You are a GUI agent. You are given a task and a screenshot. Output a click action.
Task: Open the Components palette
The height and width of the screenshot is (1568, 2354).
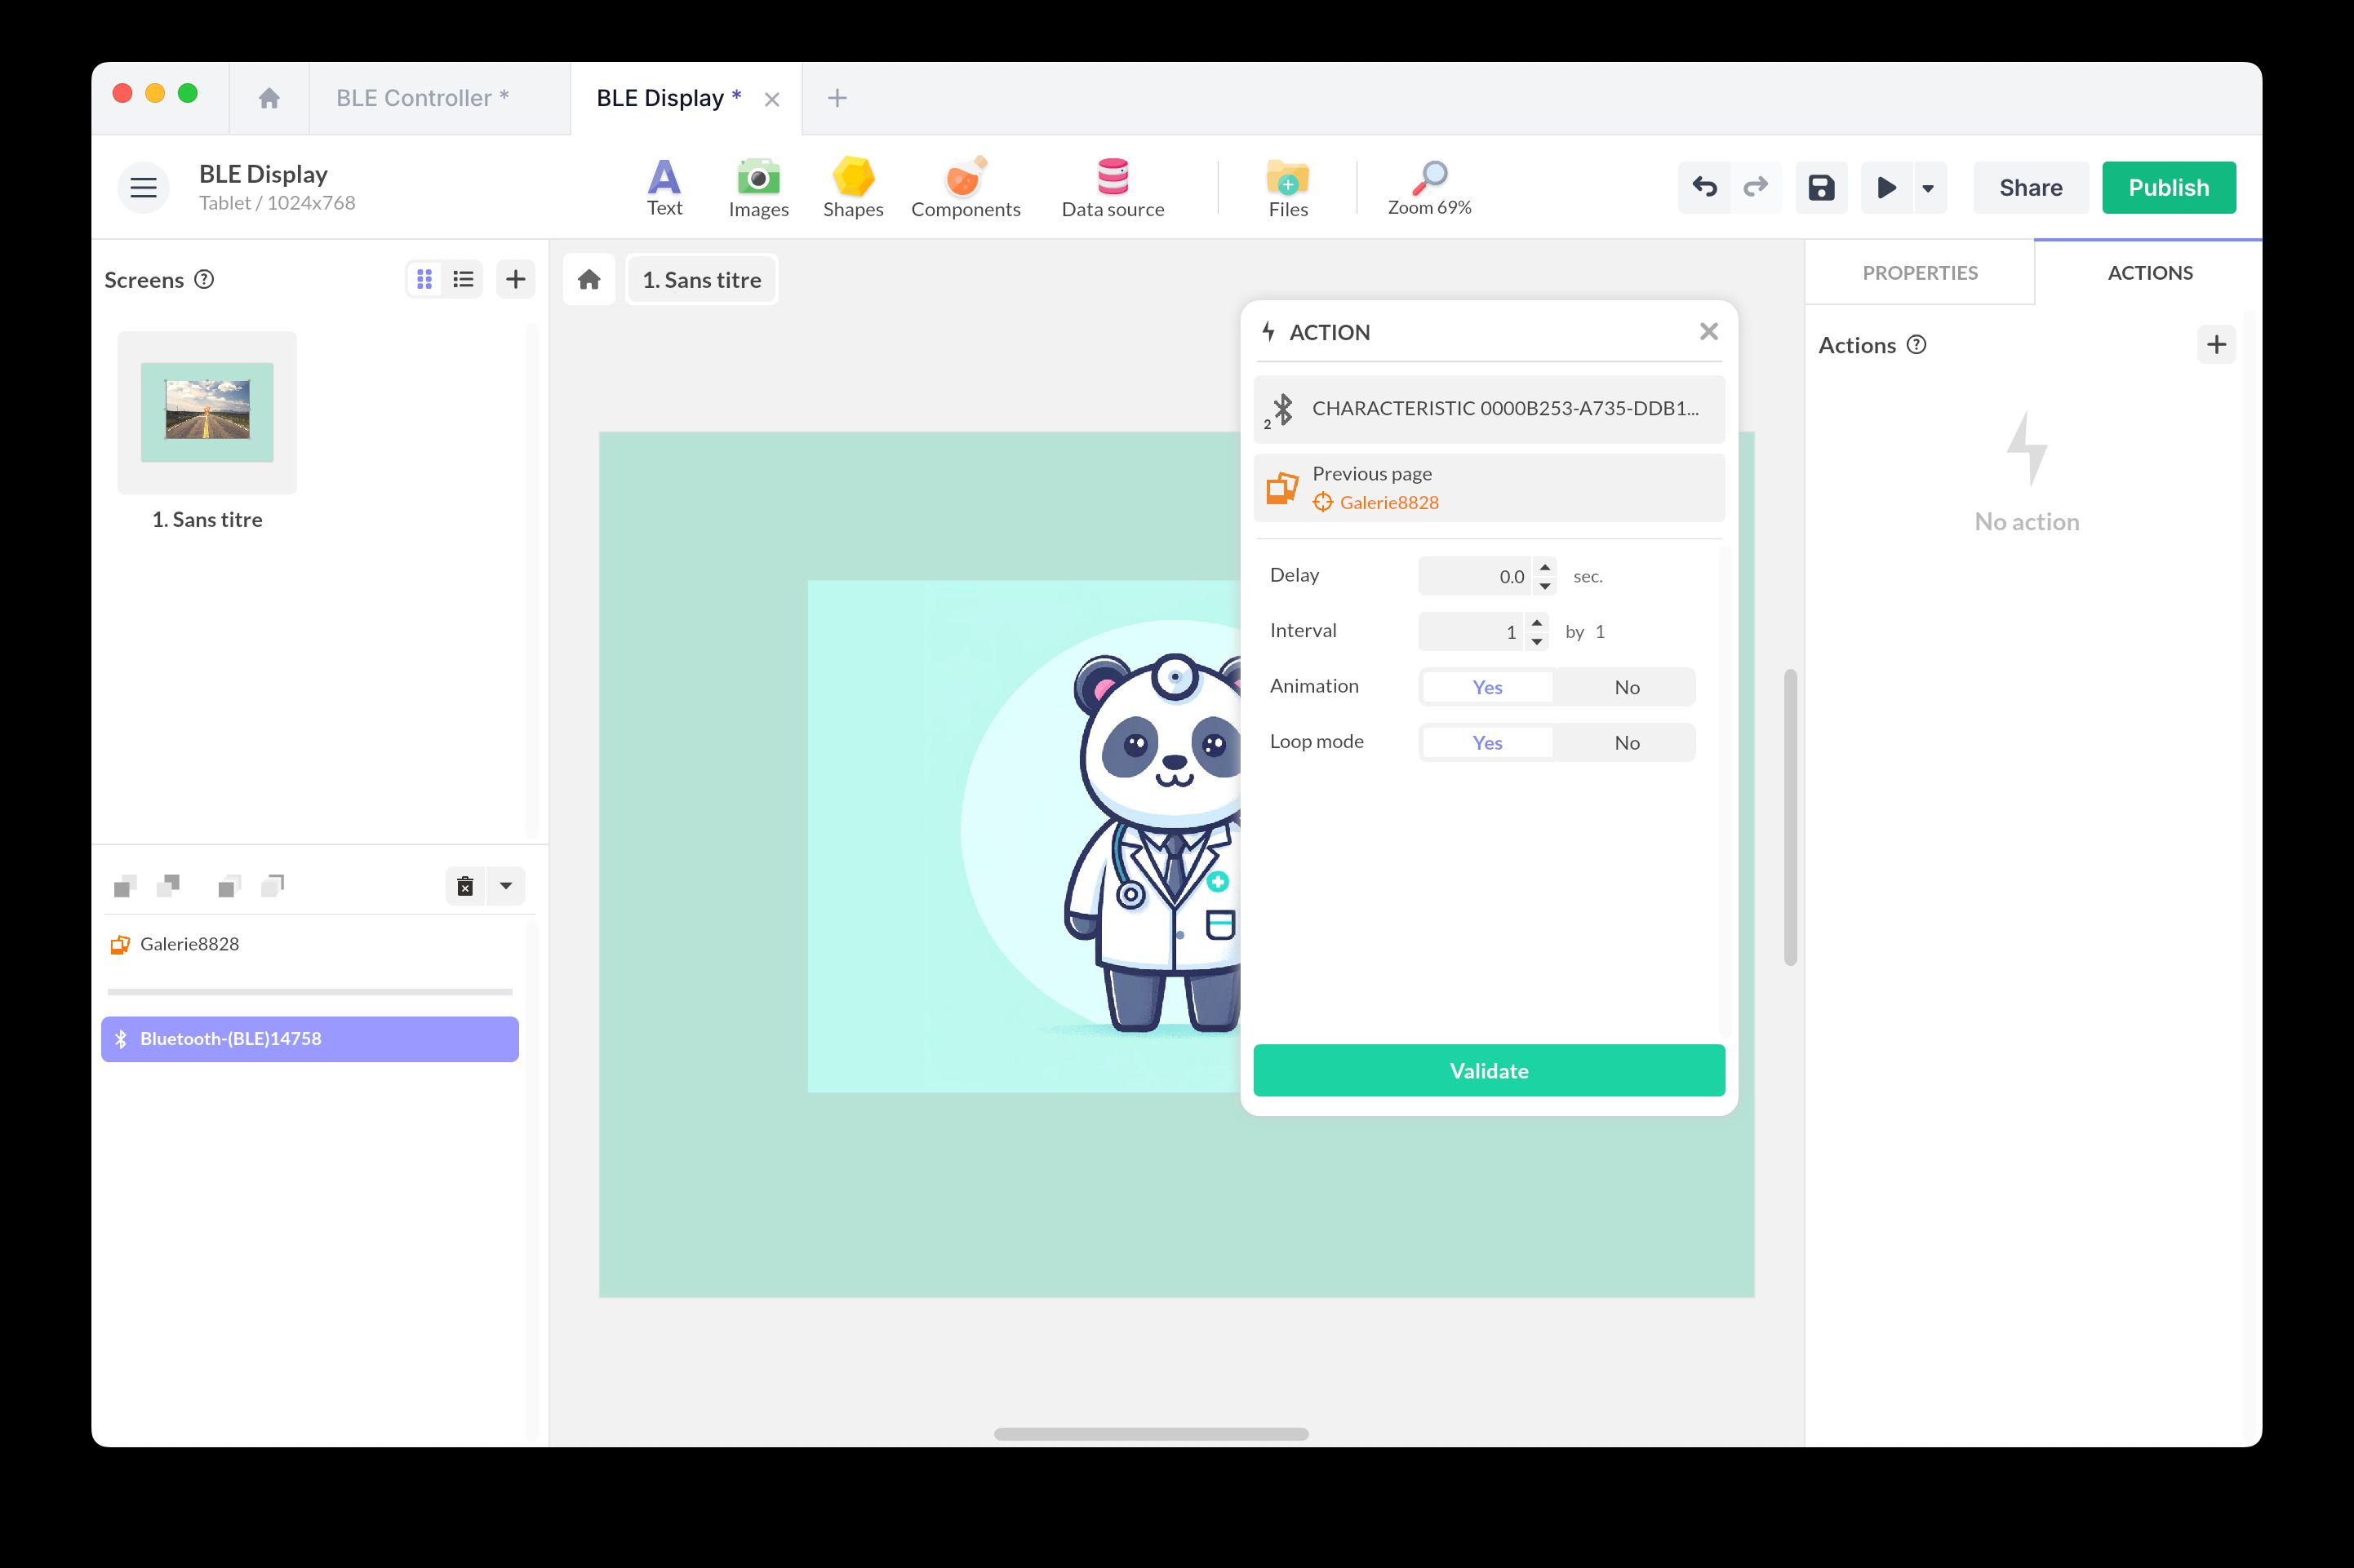tap(965, 187)
